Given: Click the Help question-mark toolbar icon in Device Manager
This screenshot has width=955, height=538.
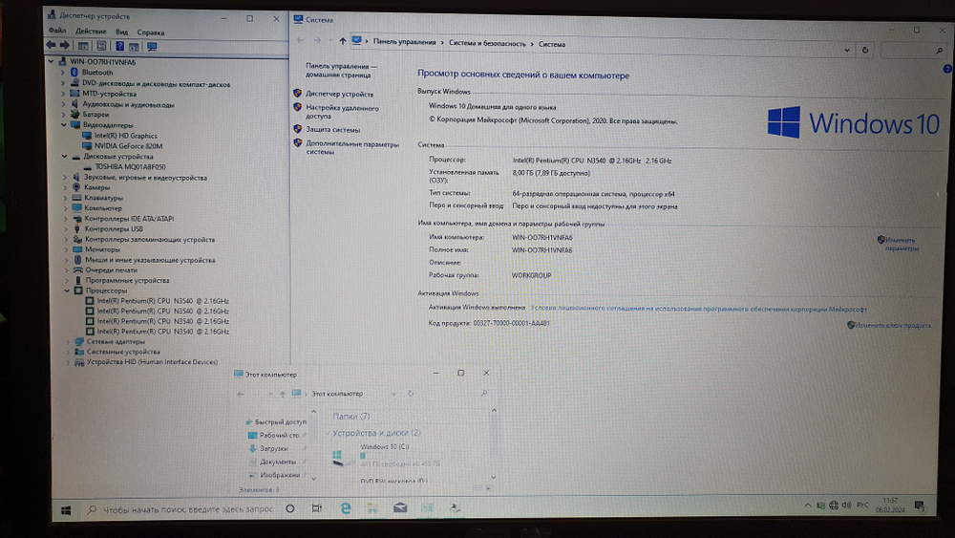Looking at the screenshot, I should (x=119, y=46).
